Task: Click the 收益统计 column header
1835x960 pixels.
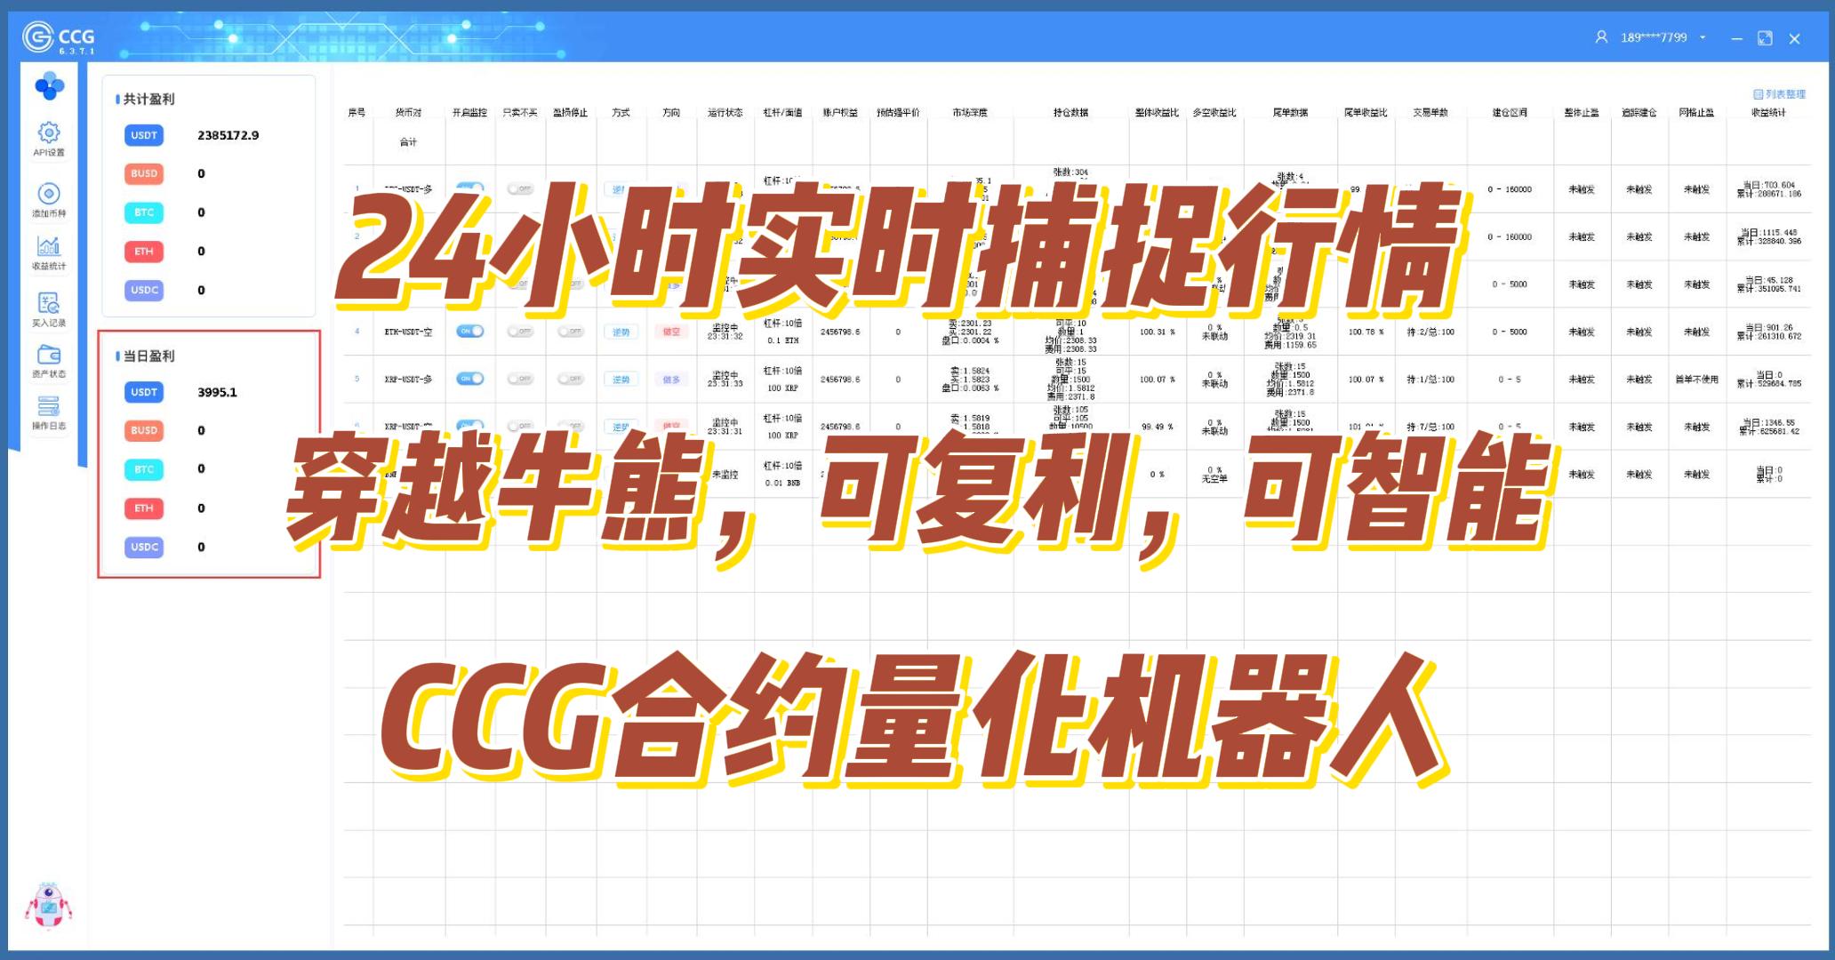Action: [x=1767, y=113]
